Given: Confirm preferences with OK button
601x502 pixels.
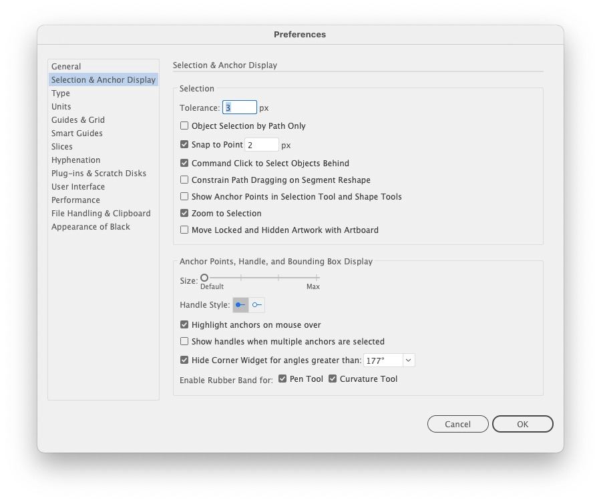Looking at the screenshot, I should pos(522,424).
